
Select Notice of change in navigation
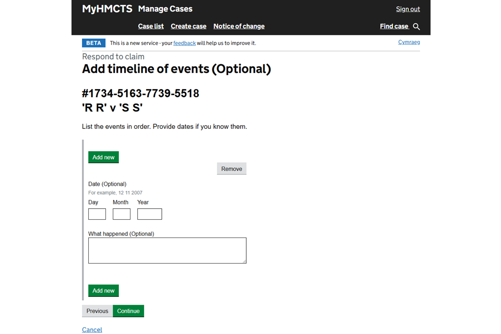coord(238,26)
